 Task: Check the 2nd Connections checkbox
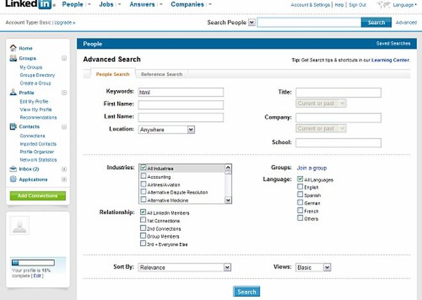143,228
